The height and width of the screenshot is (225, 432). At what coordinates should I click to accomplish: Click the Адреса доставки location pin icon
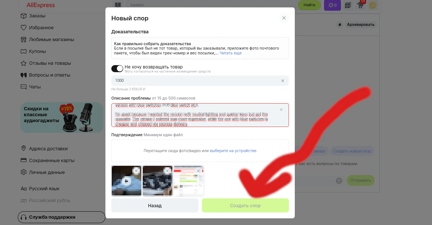24,148
